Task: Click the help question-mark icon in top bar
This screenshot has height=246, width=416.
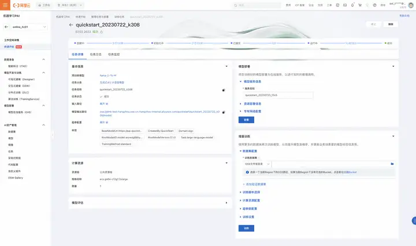Action: click(x=374, y=5)
